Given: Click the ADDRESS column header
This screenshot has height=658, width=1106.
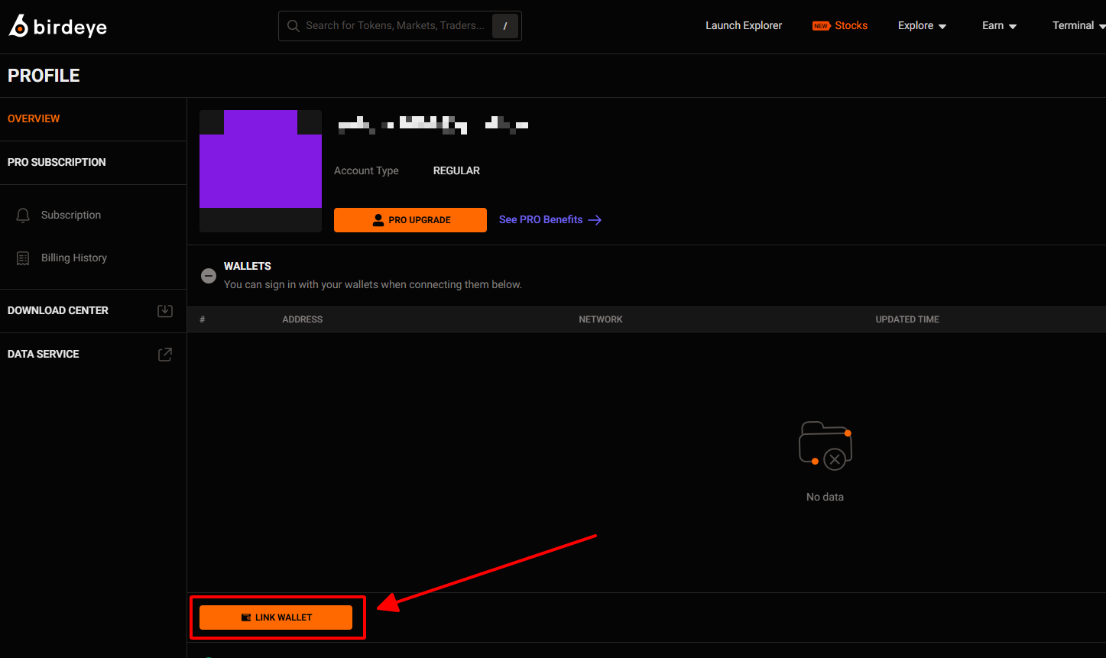Looking at the screenshot, I should (x=303, y=319).
